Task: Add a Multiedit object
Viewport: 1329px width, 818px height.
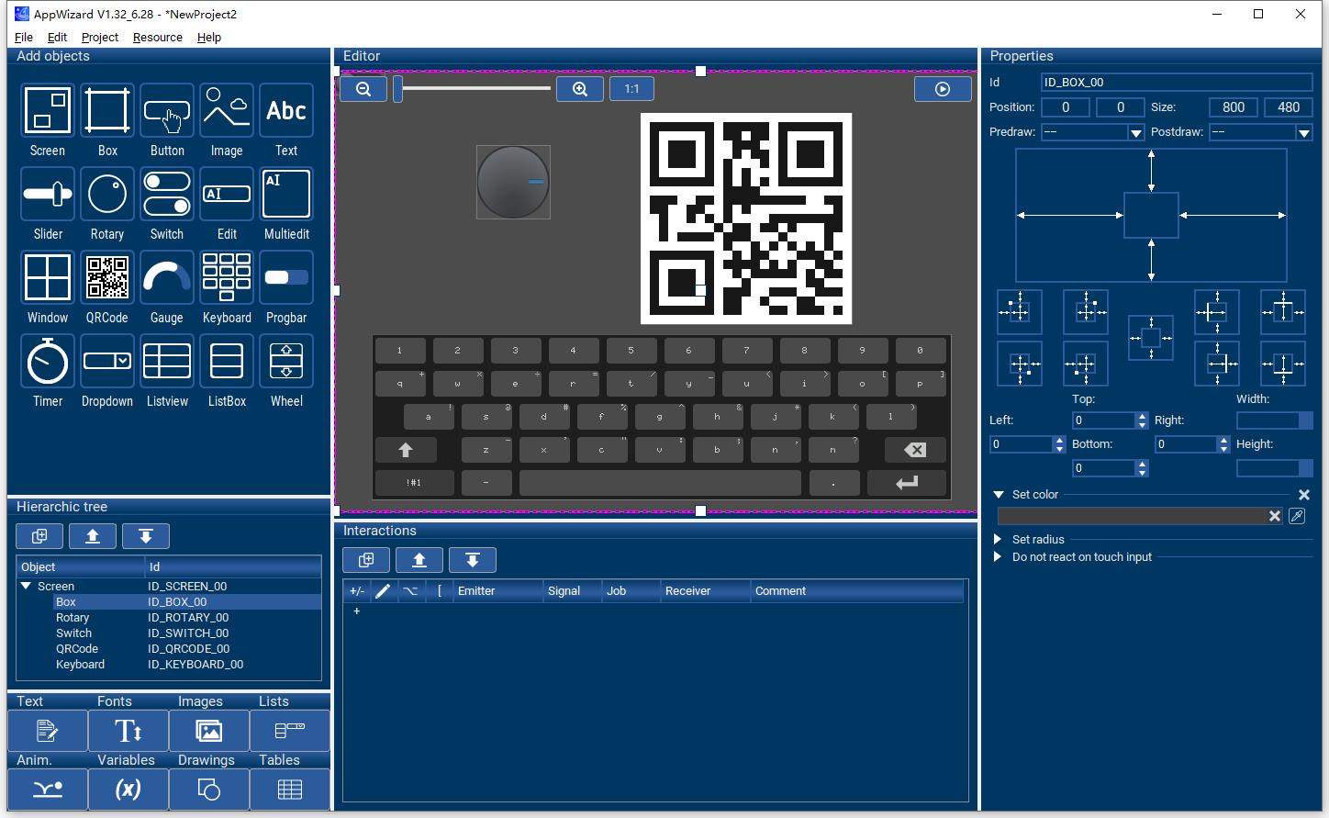Action: coord(286,195)
